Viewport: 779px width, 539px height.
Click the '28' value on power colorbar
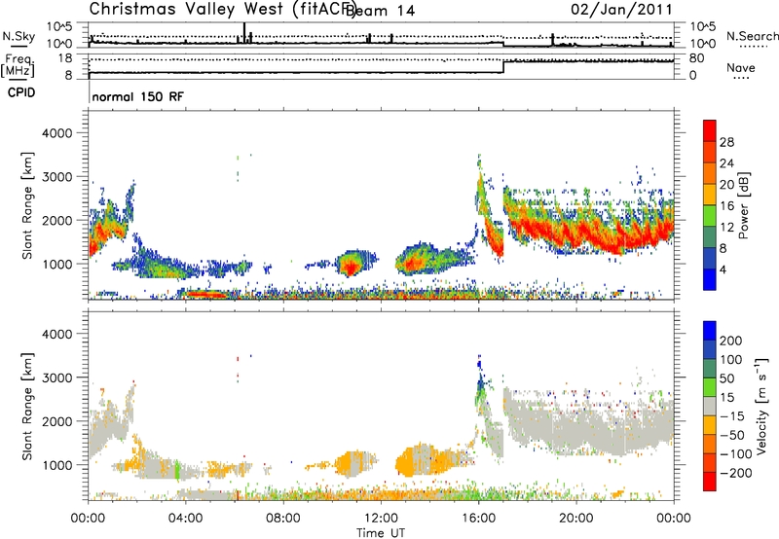point(726,142)
